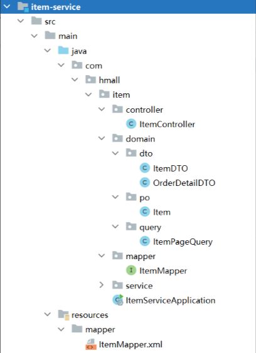Screen dimensions: 256x353
Task: Click the dto package icon
Action: pos(131,153)
